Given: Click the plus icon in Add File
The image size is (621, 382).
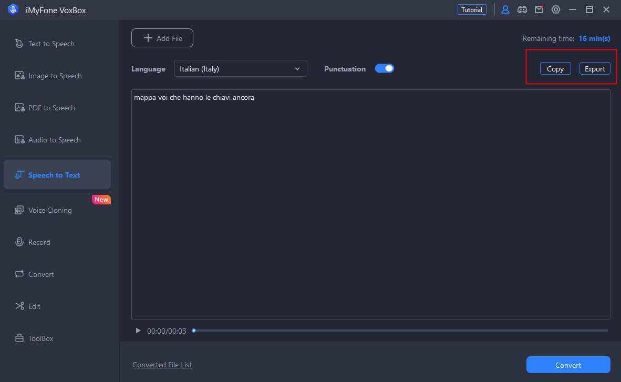Looking at the screenshot, I should (x=148, y=38).
